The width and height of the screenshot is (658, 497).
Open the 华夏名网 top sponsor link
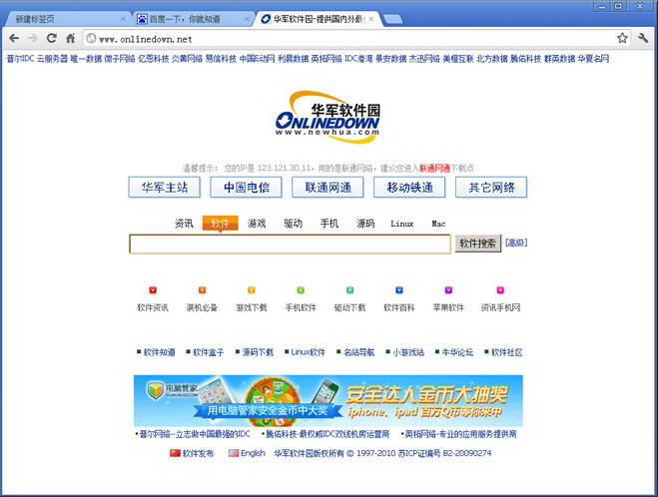click(x=593, y=59)
